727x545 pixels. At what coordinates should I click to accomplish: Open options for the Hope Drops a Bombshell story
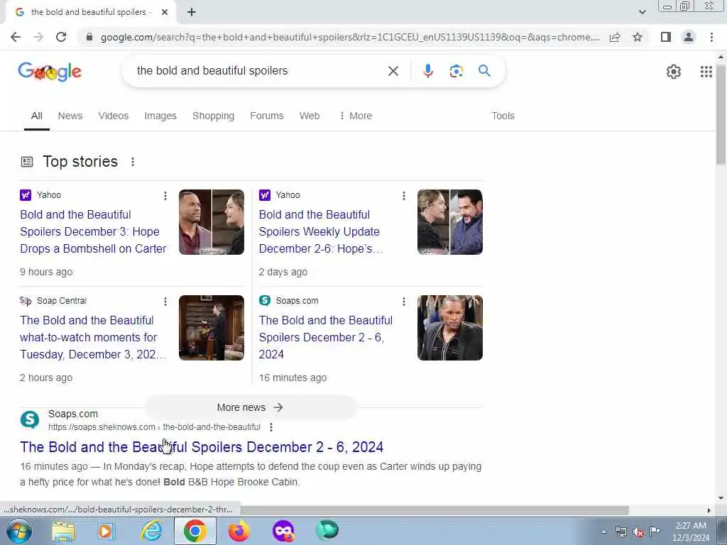165,196
